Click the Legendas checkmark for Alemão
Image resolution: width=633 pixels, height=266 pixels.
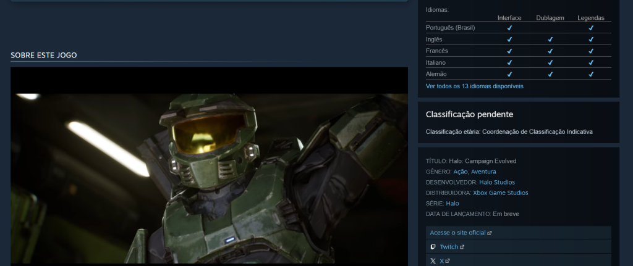[x=590, y=75]
